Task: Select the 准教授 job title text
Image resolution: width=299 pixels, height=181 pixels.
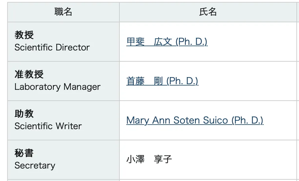Action: click(x=29, y=74)
